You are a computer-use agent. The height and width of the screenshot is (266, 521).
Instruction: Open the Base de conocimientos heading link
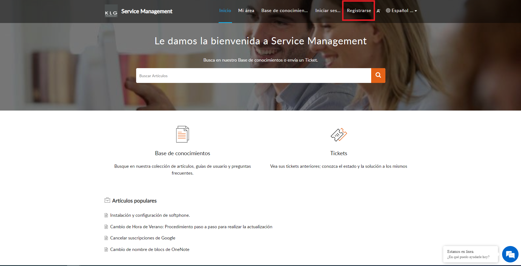(x=182, y=153)
